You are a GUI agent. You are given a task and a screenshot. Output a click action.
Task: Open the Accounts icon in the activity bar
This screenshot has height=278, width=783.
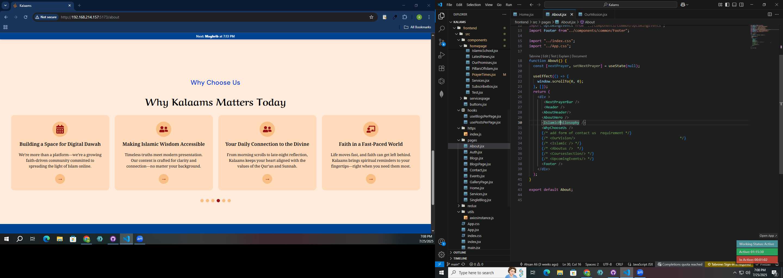click(442, 242)
